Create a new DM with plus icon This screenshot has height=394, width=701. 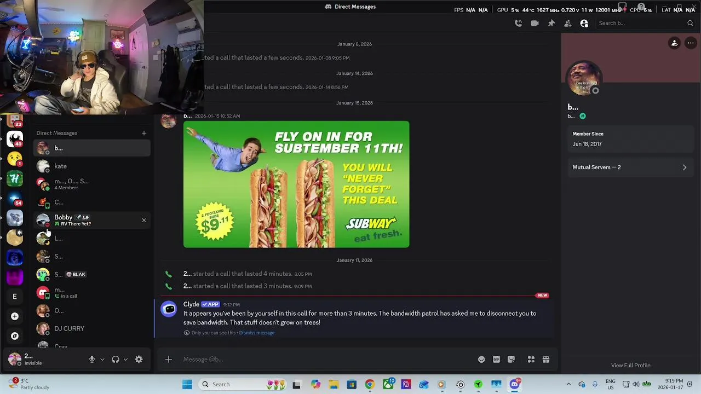point(143,133)
